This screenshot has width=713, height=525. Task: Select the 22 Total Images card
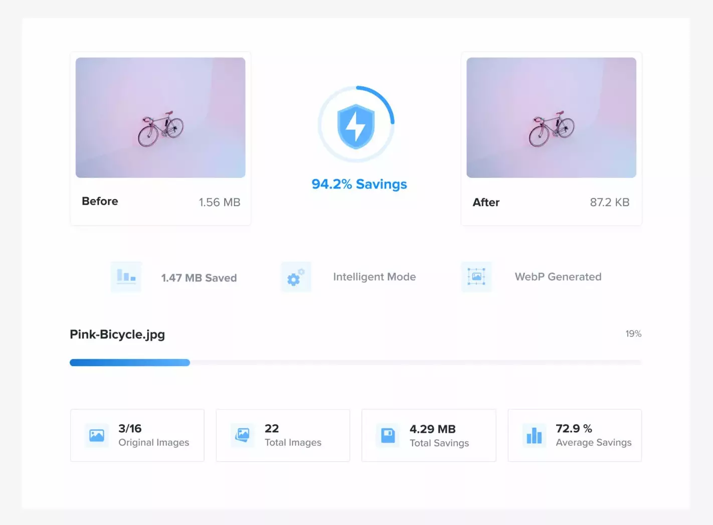click(x=283, y=435)
